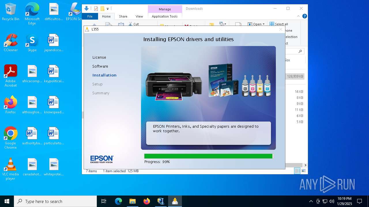The height and width of the screenshot is (207, 369).
Task: Click the Size column header in Explorer
Action: [287, 60]
